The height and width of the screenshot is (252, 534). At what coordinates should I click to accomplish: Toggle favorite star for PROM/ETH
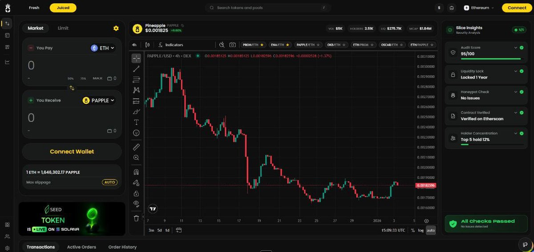pos(262,45)
